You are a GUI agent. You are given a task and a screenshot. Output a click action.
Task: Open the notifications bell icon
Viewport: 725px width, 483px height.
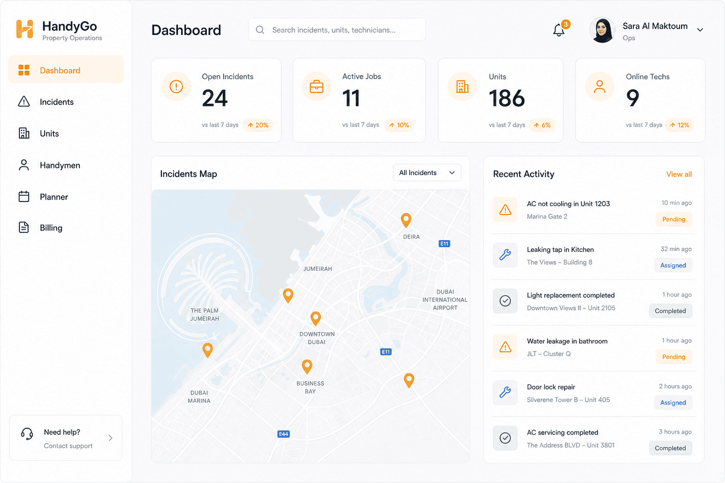click(x=559, y=30)
